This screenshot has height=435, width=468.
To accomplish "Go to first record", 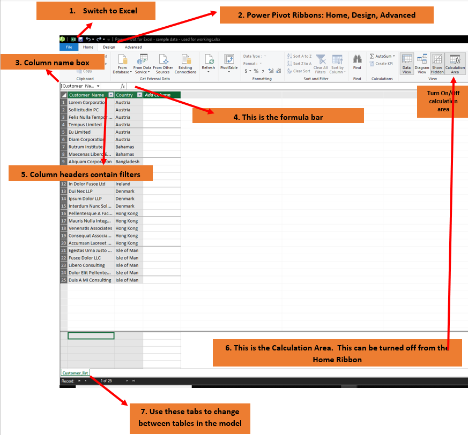I will coord(79,381).
